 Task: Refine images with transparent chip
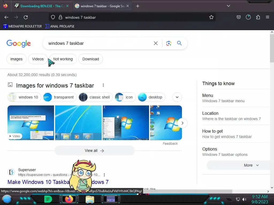60,97
